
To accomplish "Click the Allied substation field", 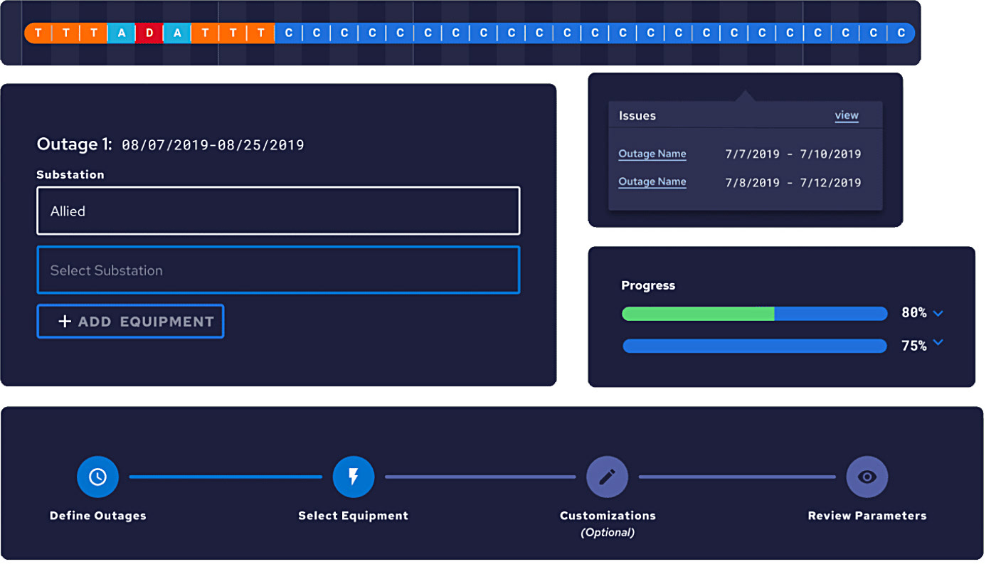I will point(278,211).
